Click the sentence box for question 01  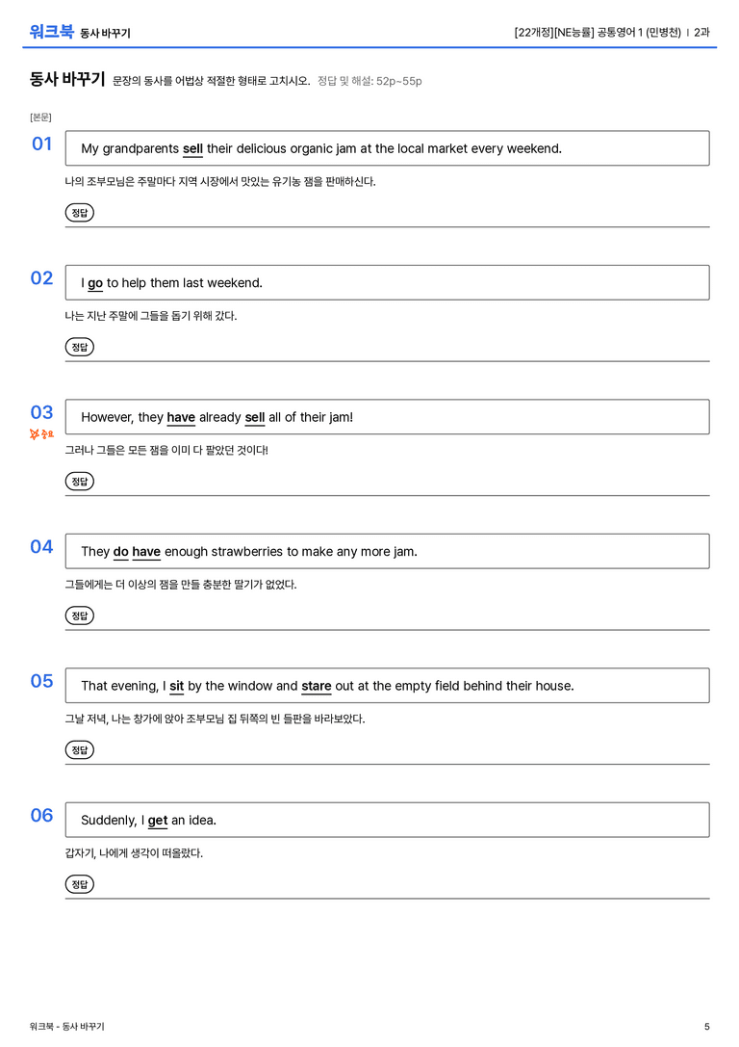pyautogui.click(x=387, y=148)
